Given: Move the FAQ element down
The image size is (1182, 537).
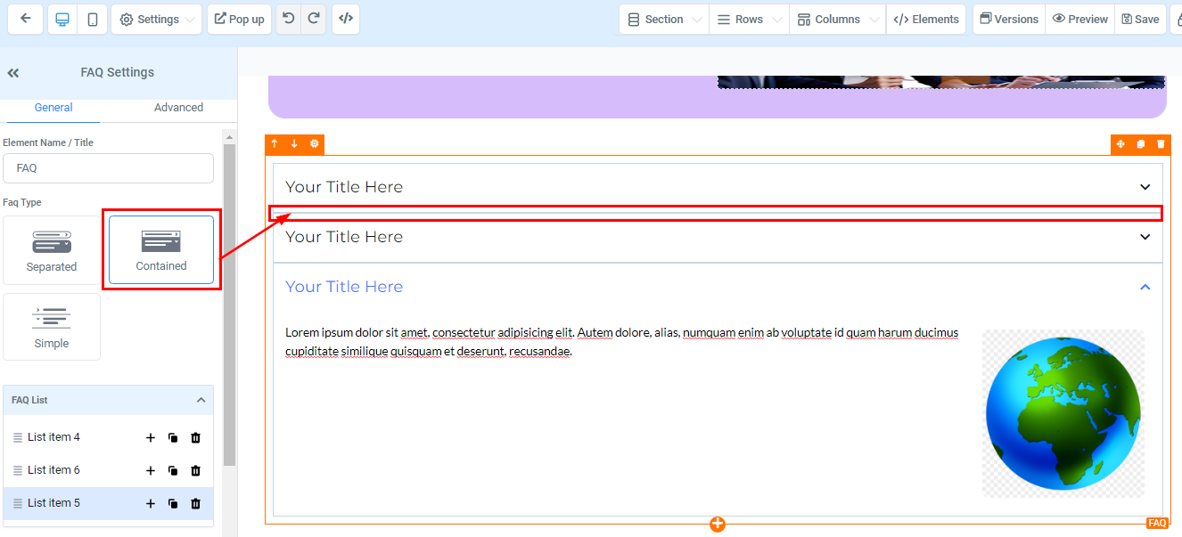Looking at the screenshot, I should click(294, 143).
